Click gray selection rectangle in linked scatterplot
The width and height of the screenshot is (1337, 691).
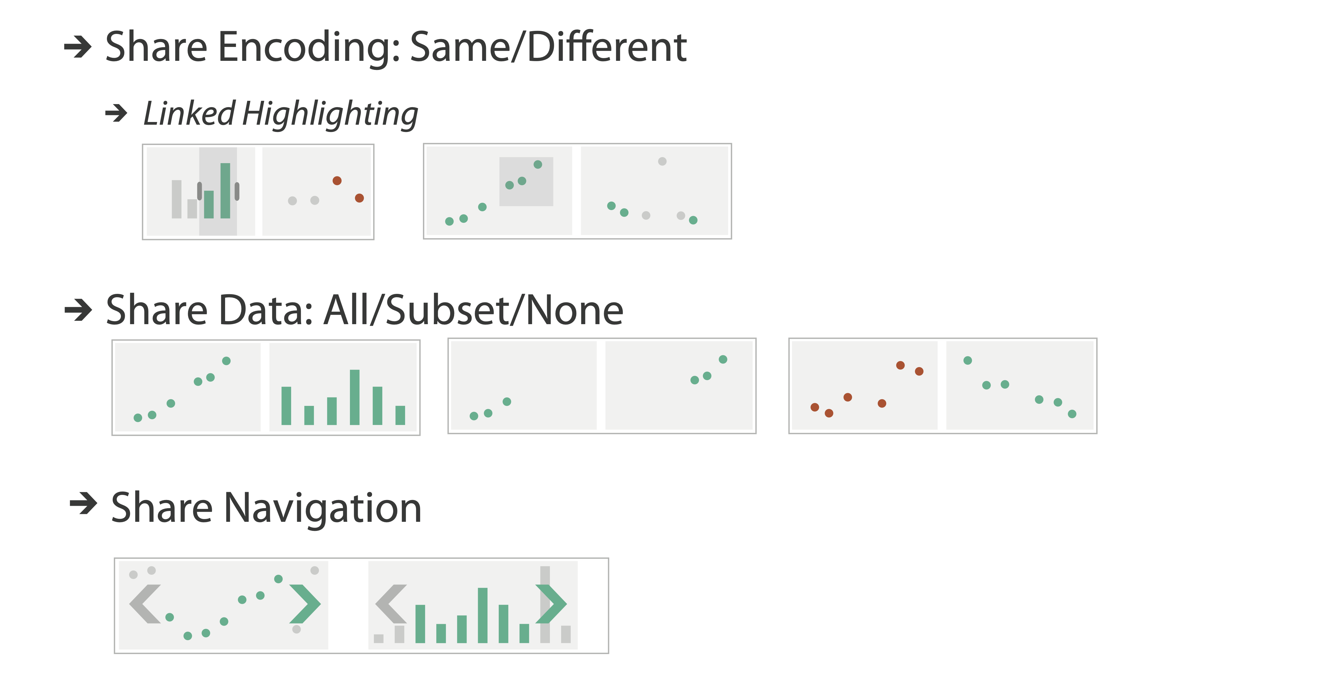(x=526, y=181)
